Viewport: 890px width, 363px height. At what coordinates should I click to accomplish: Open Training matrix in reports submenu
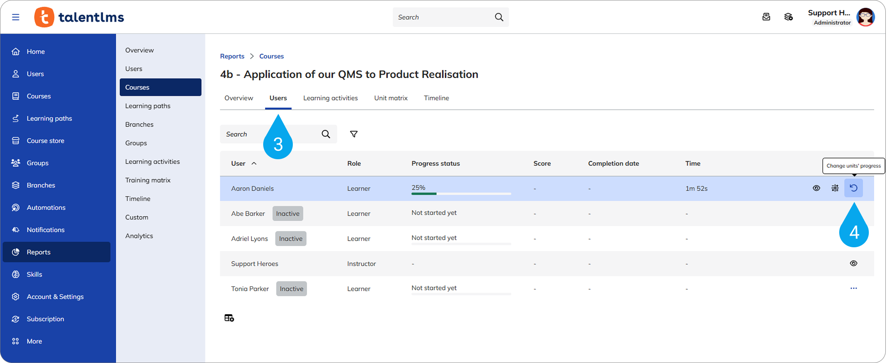tap(148, 180)
